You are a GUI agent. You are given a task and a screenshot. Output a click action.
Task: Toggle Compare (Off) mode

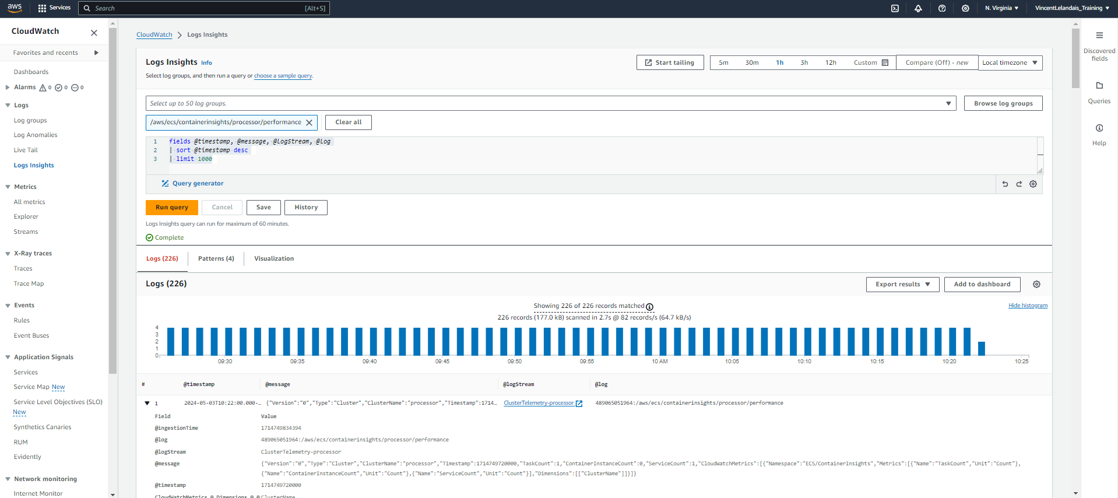tap(937, 62)
